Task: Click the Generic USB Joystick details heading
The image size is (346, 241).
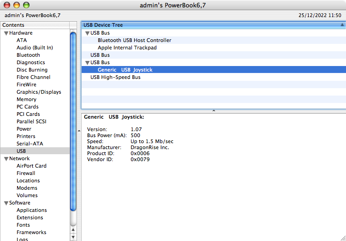Action: click(114, 117)
